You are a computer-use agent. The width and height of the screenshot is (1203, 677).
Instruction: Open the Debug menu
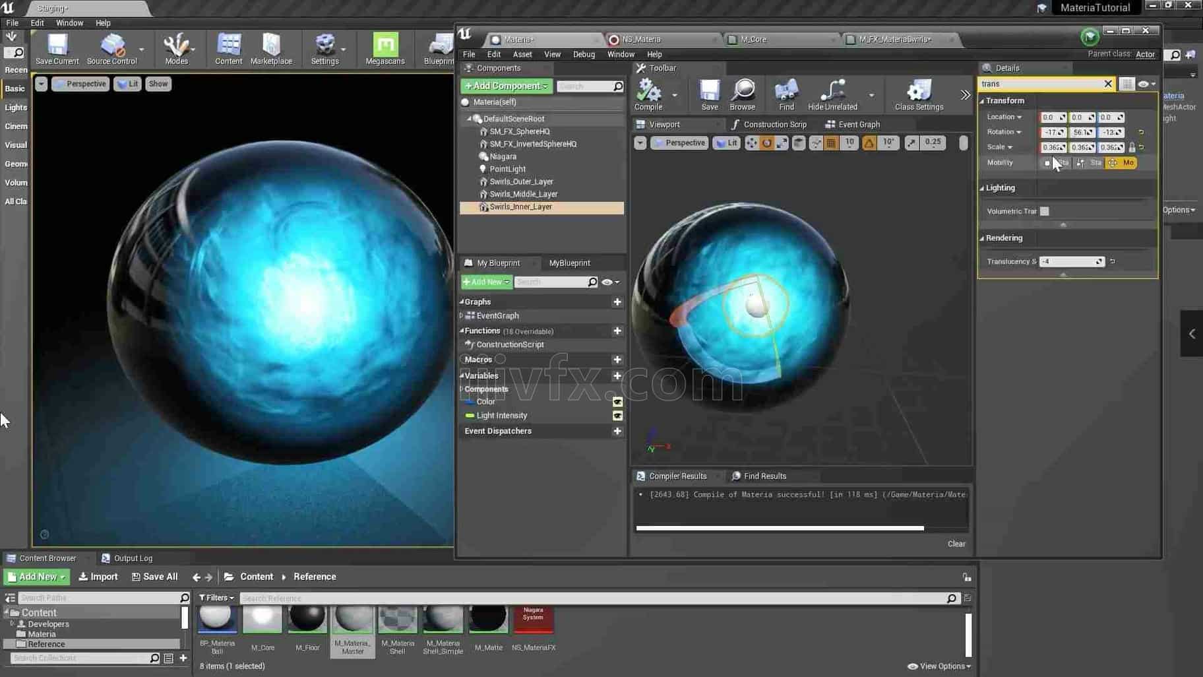tap(584, 54)
